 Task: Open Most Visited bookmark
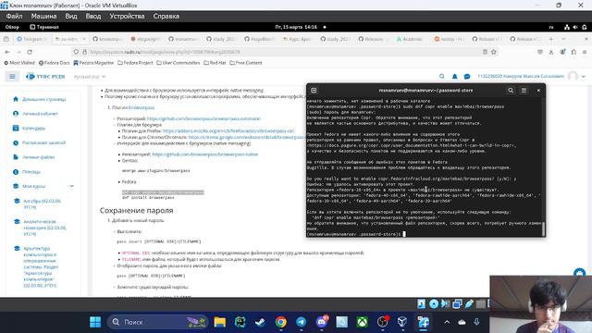[19, 63]
